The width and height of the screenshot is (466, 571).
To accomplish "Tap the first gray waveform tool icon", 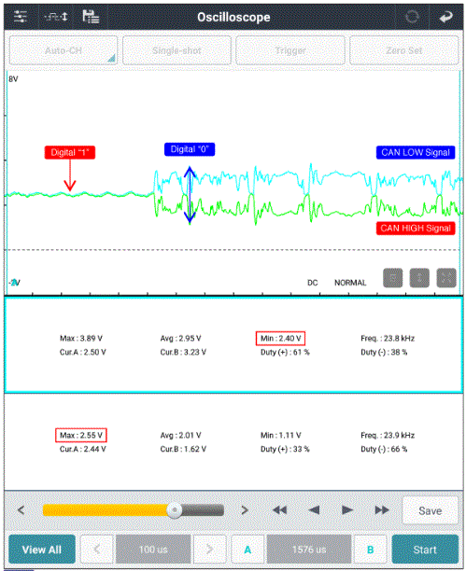I will (x=393, y=278).
